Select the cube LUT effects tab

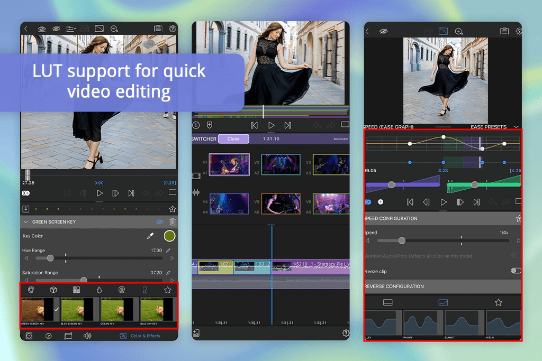pyautogui.click(x=53, y=290)
